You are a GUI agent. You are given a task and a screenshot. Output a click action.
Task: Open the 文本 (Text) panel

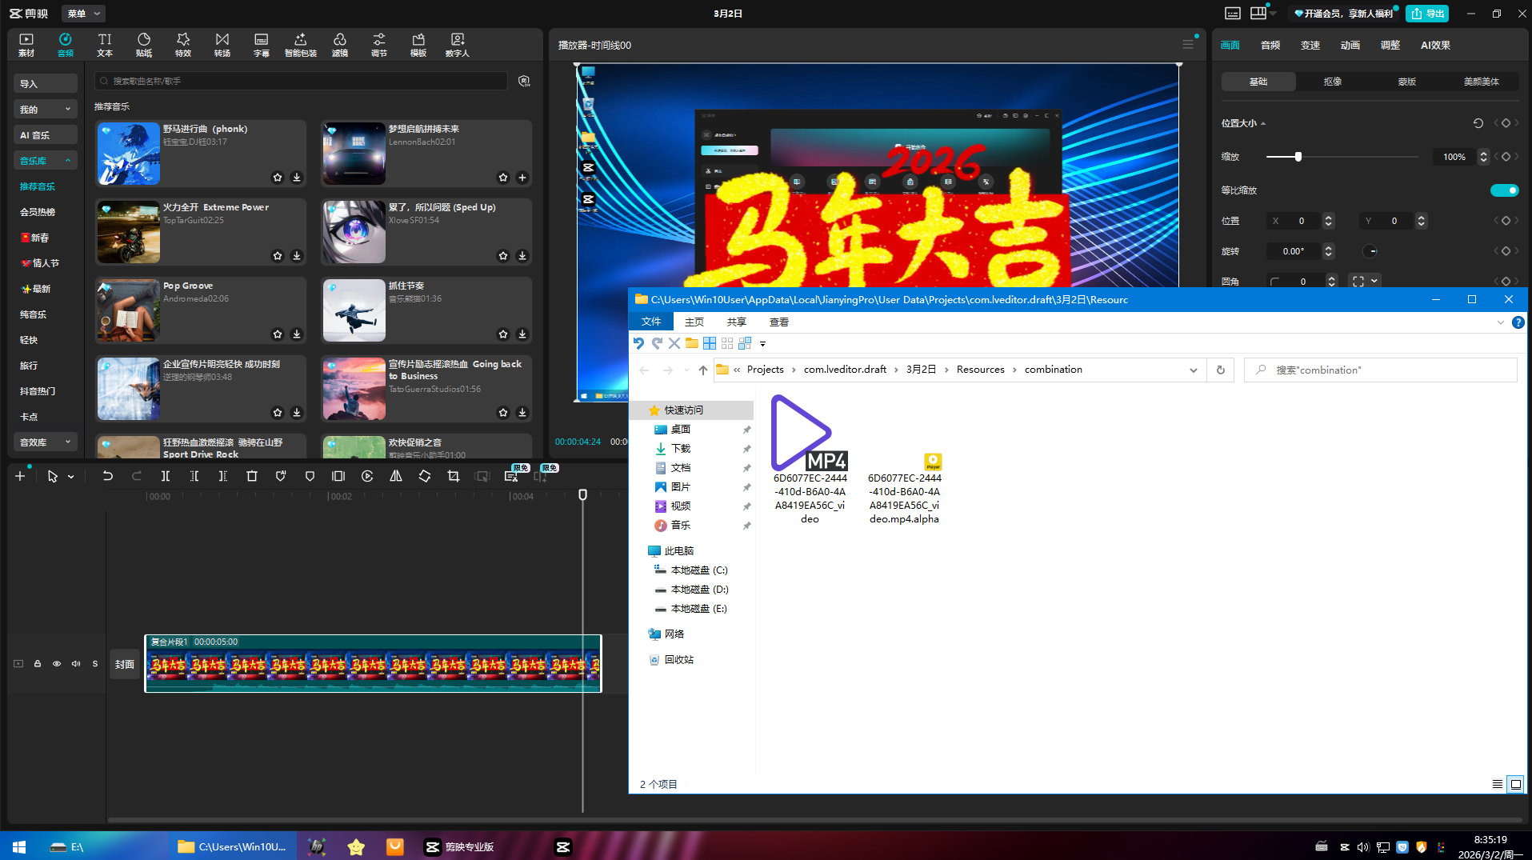point(105,44)
